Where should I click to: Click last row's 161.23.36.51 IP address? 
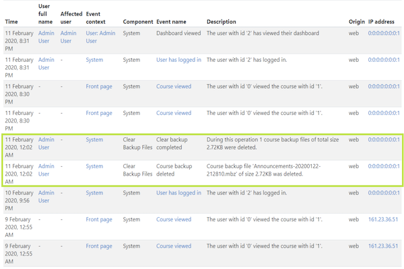tap(383, 246)
